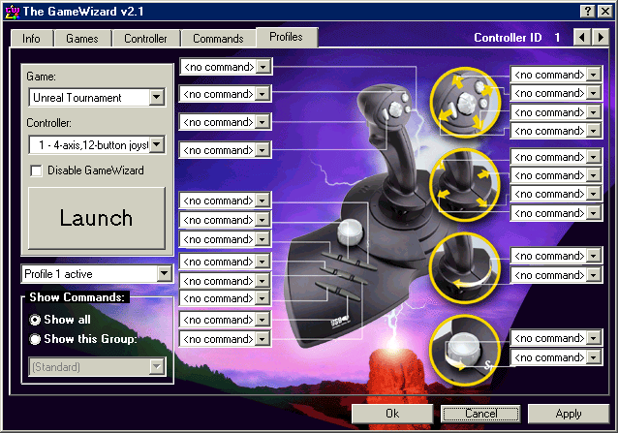Click the Controller: label above the joystick combo
618x433 pixels.
point(48,123)
